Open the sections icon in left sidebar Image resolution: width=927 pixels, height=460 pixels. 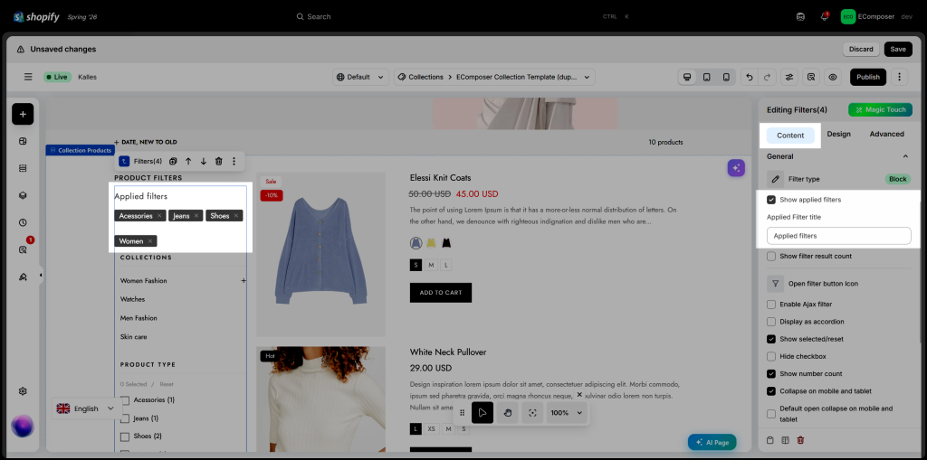click(23, 168)
